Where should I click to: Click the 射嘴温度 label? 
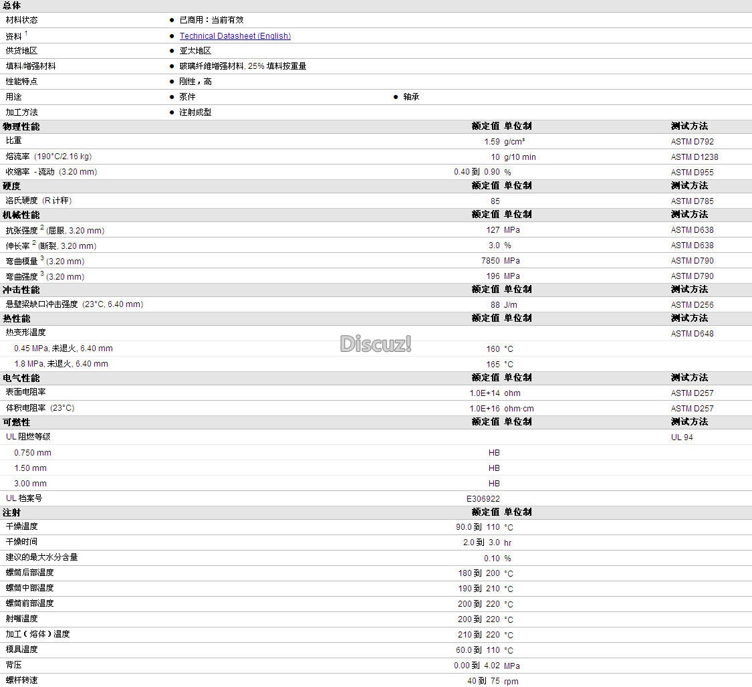(x=21, y=619)
